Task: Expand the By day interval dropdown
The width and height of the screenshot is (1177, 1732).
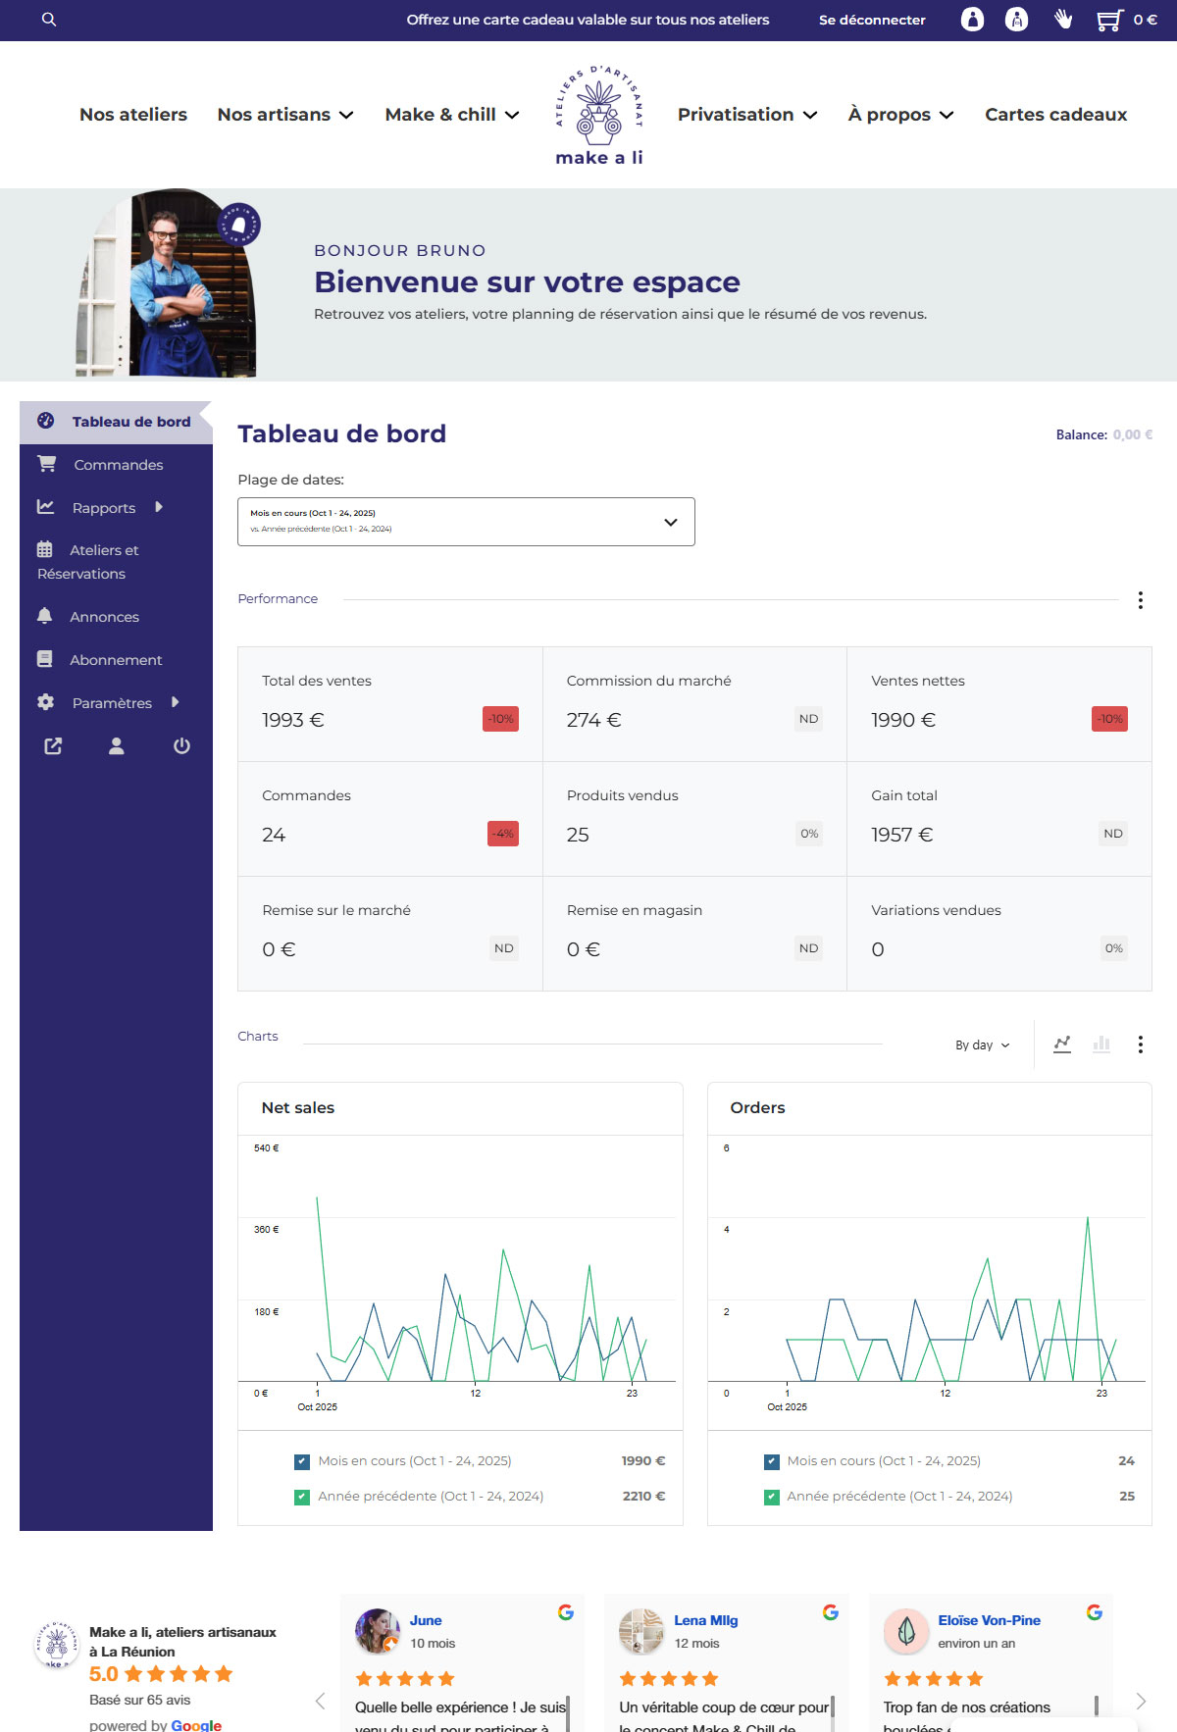Action: click(x=982, y=1045)
